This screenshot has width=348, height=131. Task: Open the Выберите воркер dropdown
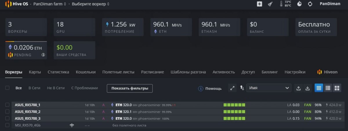(90, 4)
